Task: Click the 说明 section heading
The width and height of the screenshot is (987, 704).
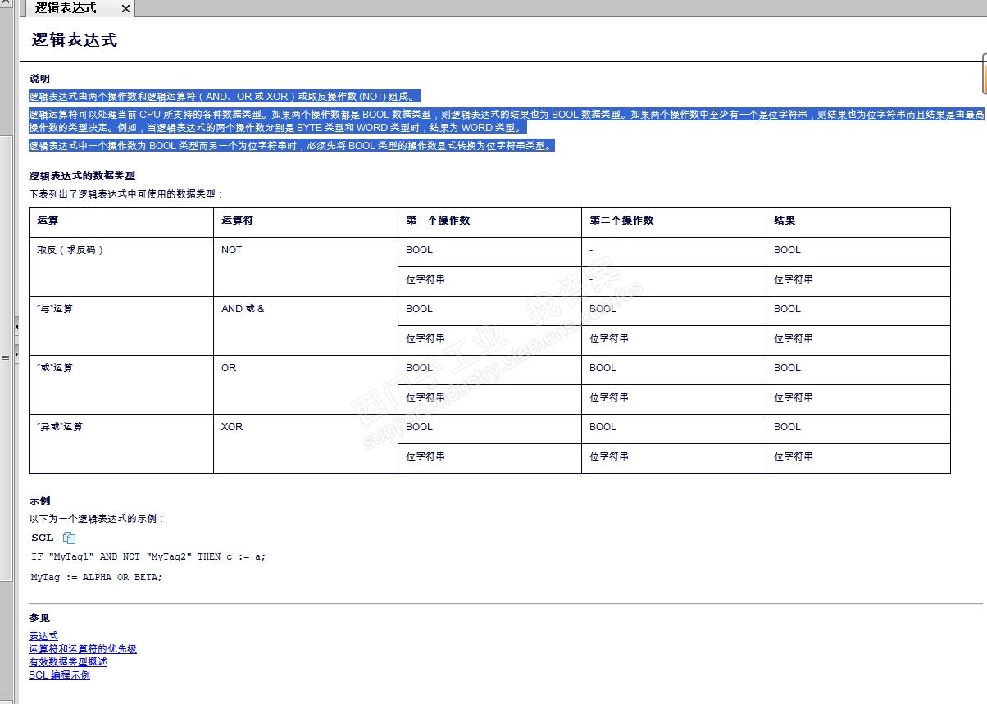Action: pyautogui.click(x=39, y=79)
